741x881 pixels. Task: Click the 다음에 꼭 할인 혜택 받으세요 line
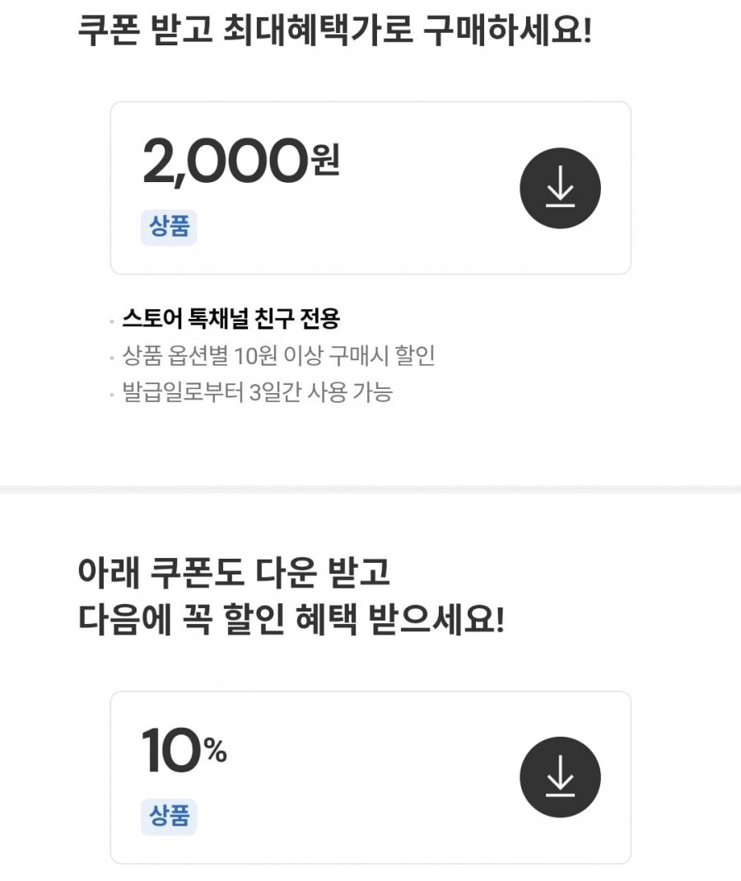(x=290, y=619)
